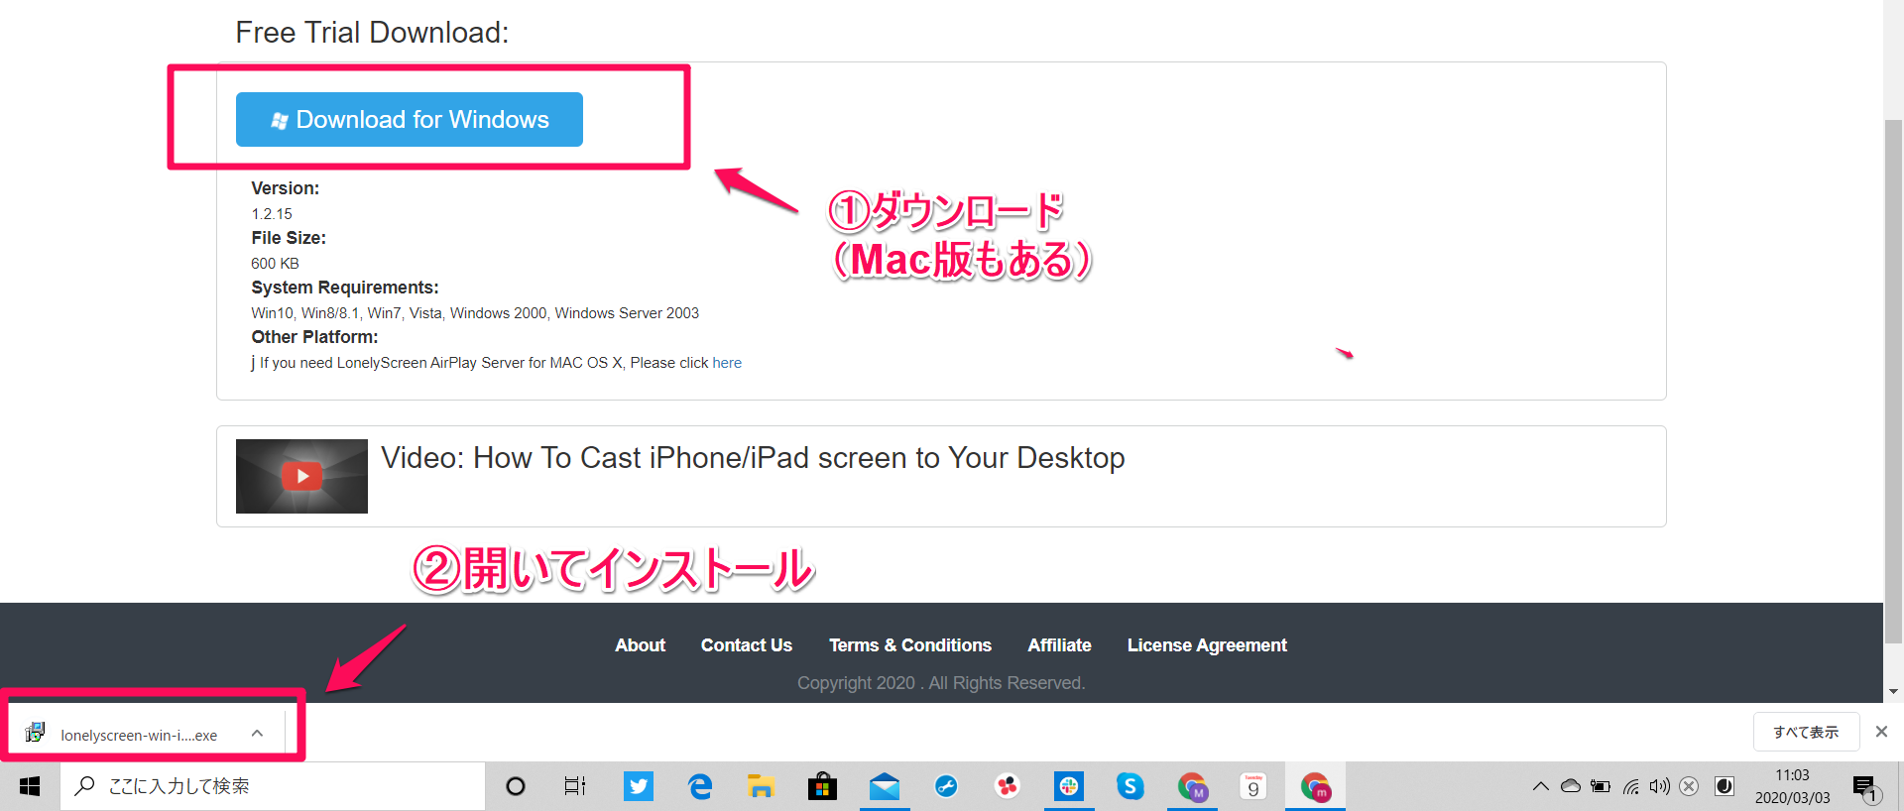The height and width of the screenshot is (811, 1904).
Task: Open the calendar 9 taskbar app
Action: pyautogui.click(x=1253, y=786)
